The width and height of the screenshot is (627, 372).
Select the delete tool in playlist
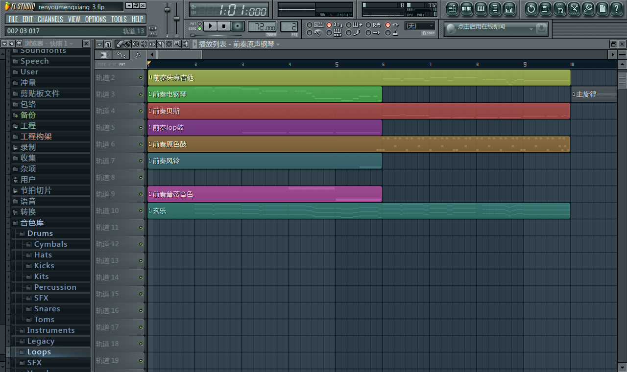[136, 44]
